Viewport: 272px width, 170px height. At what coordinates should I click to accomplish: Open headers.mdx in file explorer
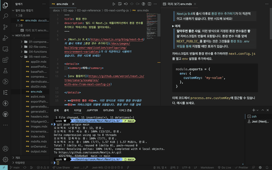(x=40, y=117)
